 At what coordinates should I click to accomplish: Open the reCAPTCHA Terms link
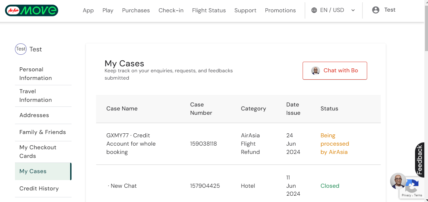click(418, 195)
